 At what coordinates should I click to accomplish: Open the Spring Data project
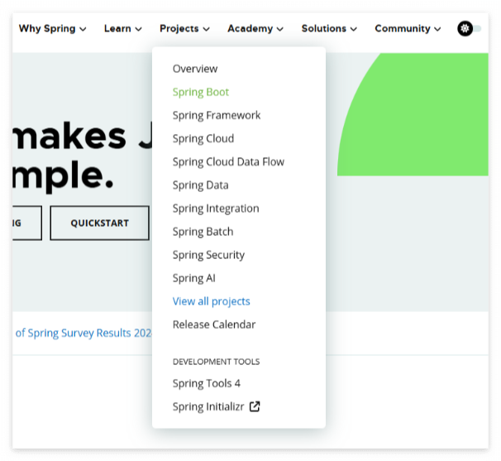(200, 185)
